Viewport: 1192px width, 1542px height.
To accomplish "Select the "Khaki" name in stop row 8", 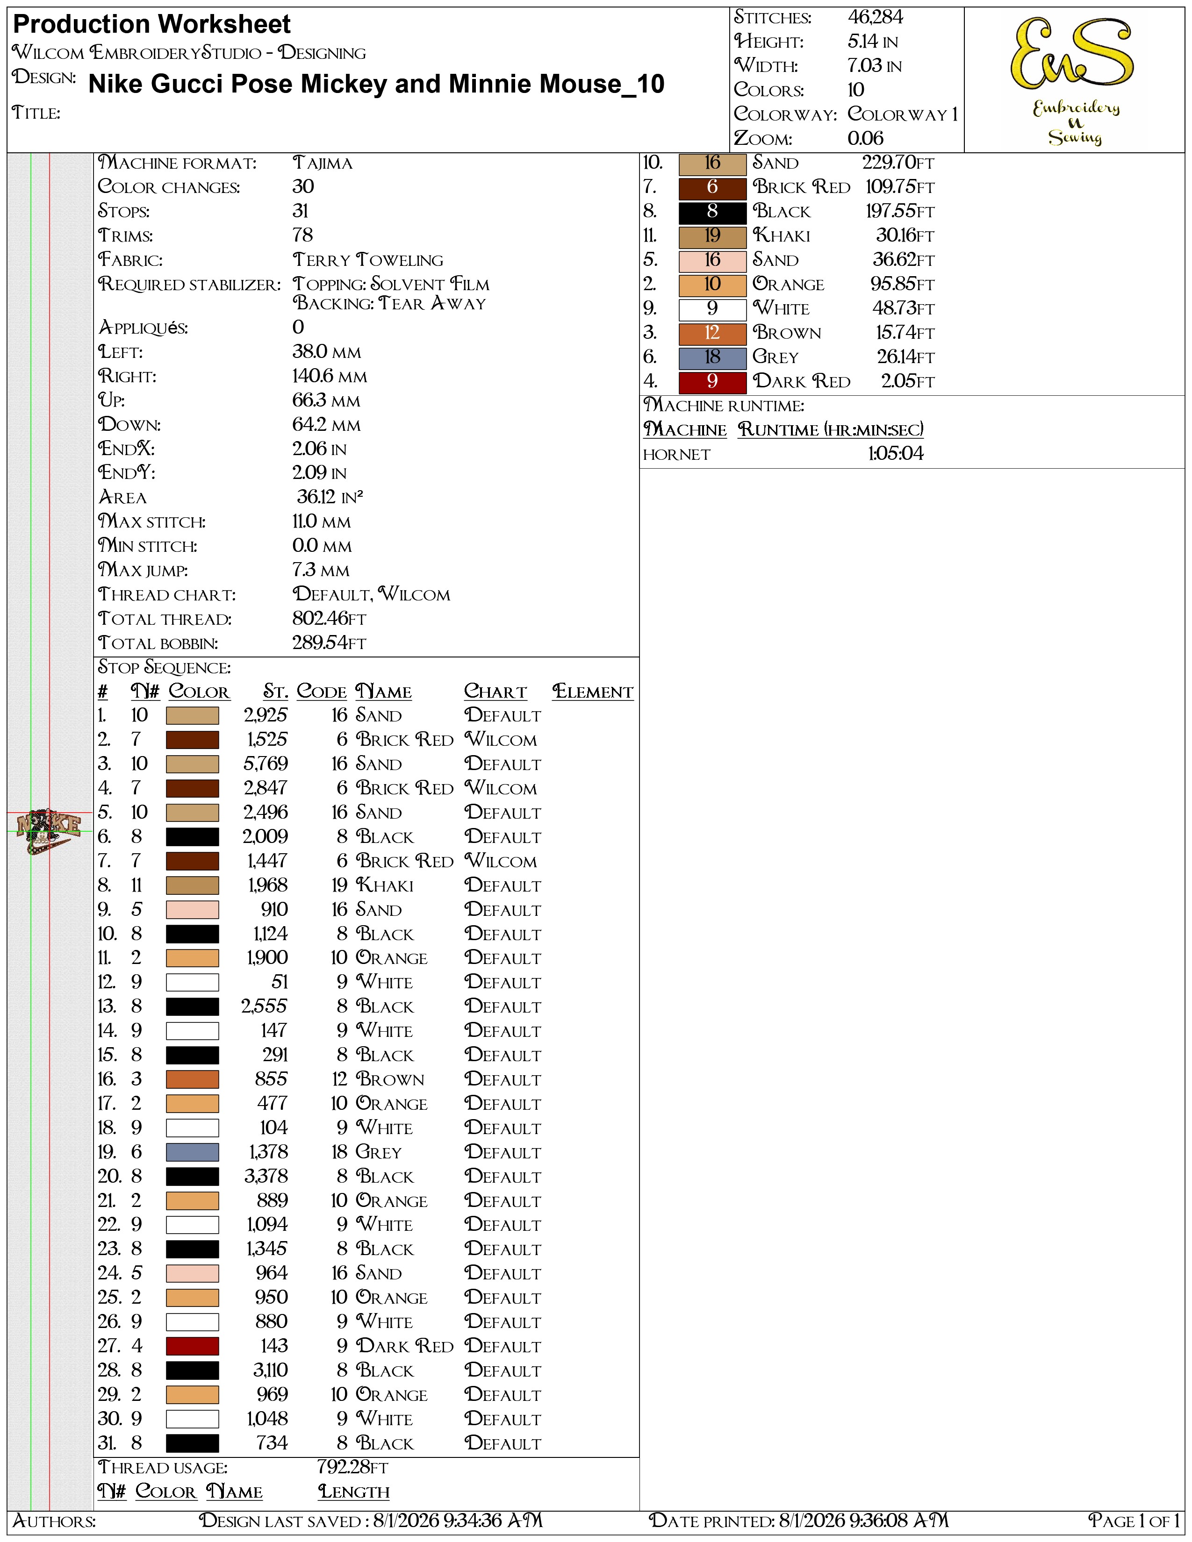I will coord(385,885).
